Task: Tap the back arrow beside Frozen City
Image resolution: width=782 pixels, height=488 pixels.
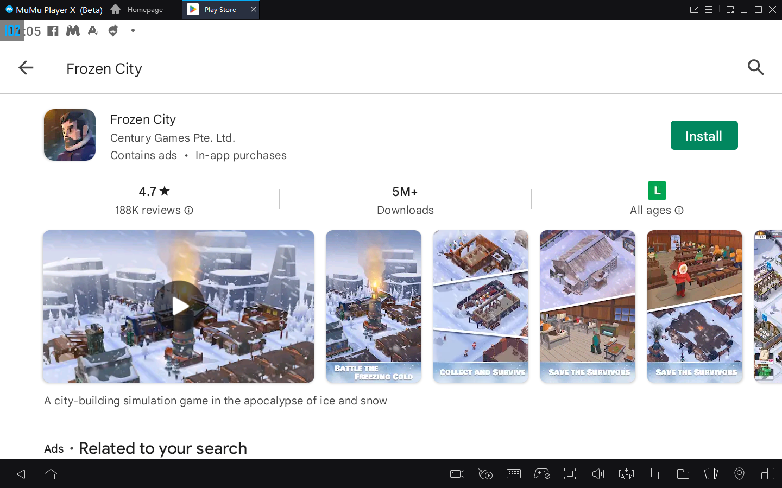Action: click(x=26, y=68)
